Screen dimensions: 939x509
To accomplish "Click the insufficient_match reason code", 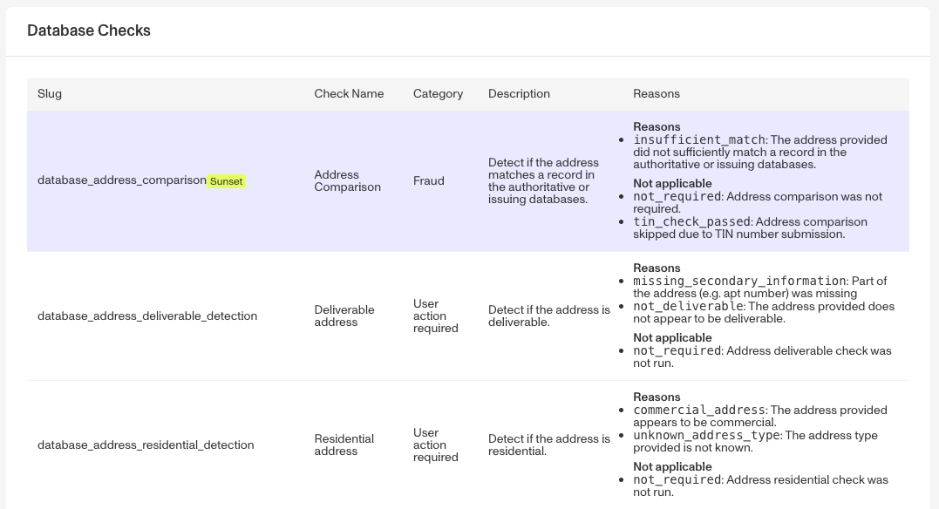I will coord(699,140).
